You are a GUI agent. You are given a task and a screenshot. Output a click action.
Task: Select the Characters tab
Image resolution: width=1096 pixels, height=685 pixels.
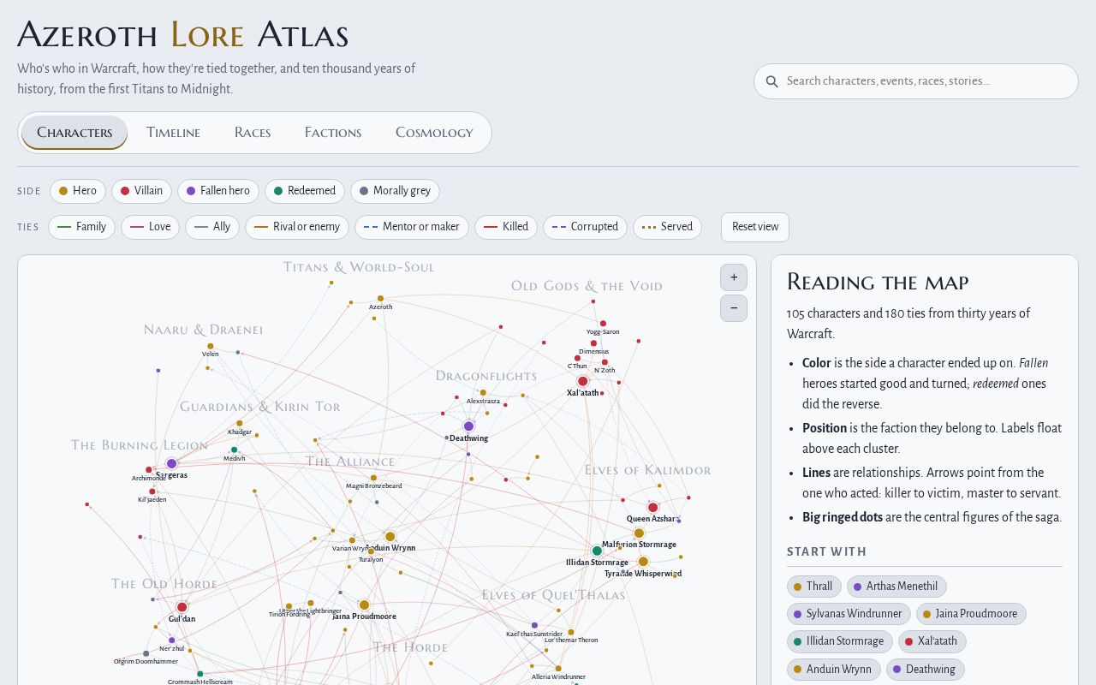pos(74,133)
